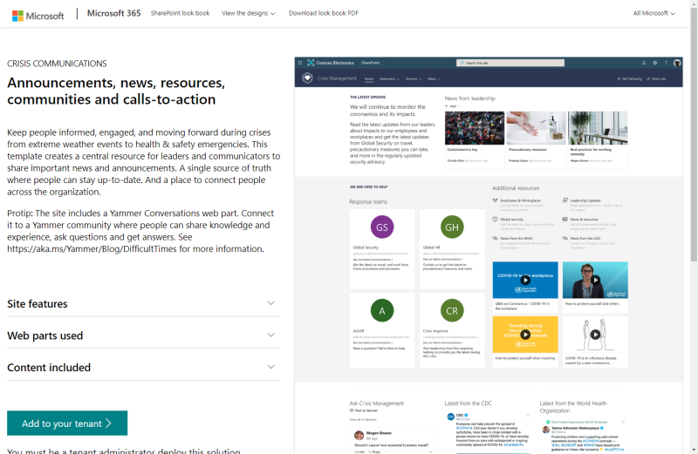Open the Containment is key news thumbnail
Viewport: 698px width, 454px height.
[x=475, y=128]
